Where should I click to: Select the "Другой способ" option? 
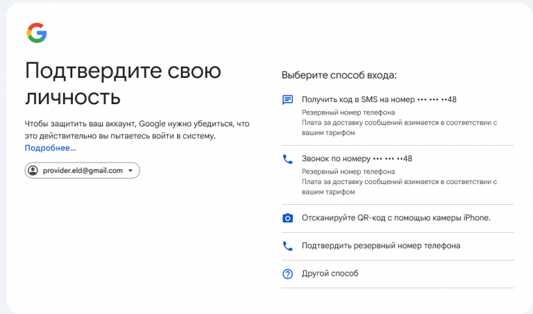click(398, 274)
